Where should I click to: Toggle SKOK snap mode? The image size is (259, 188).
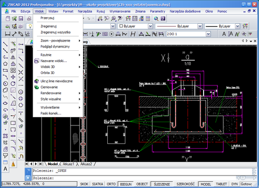pyautogui.click(x=84, y=184)
